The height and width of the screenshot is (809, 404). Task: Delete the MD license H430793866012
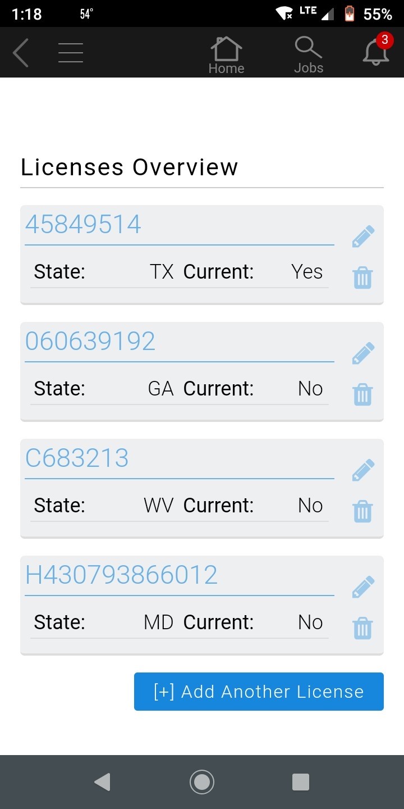pyautogui.click(x=362, y=628)
